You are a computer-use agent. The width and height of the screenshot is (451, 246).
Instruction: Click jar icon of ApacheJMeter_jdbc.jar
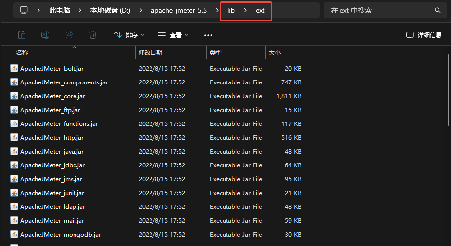pos(14,165)
